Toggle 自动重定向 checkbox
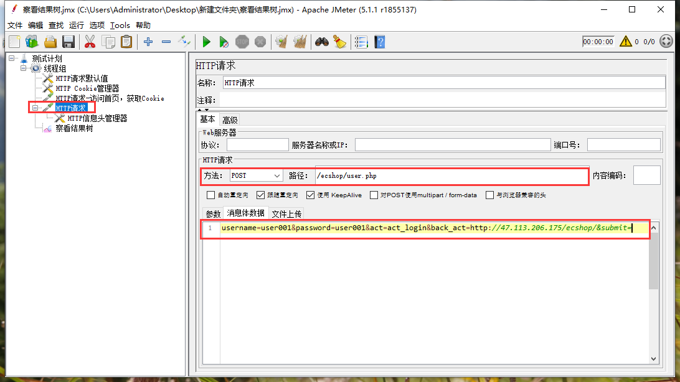The width and height of the screenshot is (680, 382). pyautogui.click(x=210, y=195)
